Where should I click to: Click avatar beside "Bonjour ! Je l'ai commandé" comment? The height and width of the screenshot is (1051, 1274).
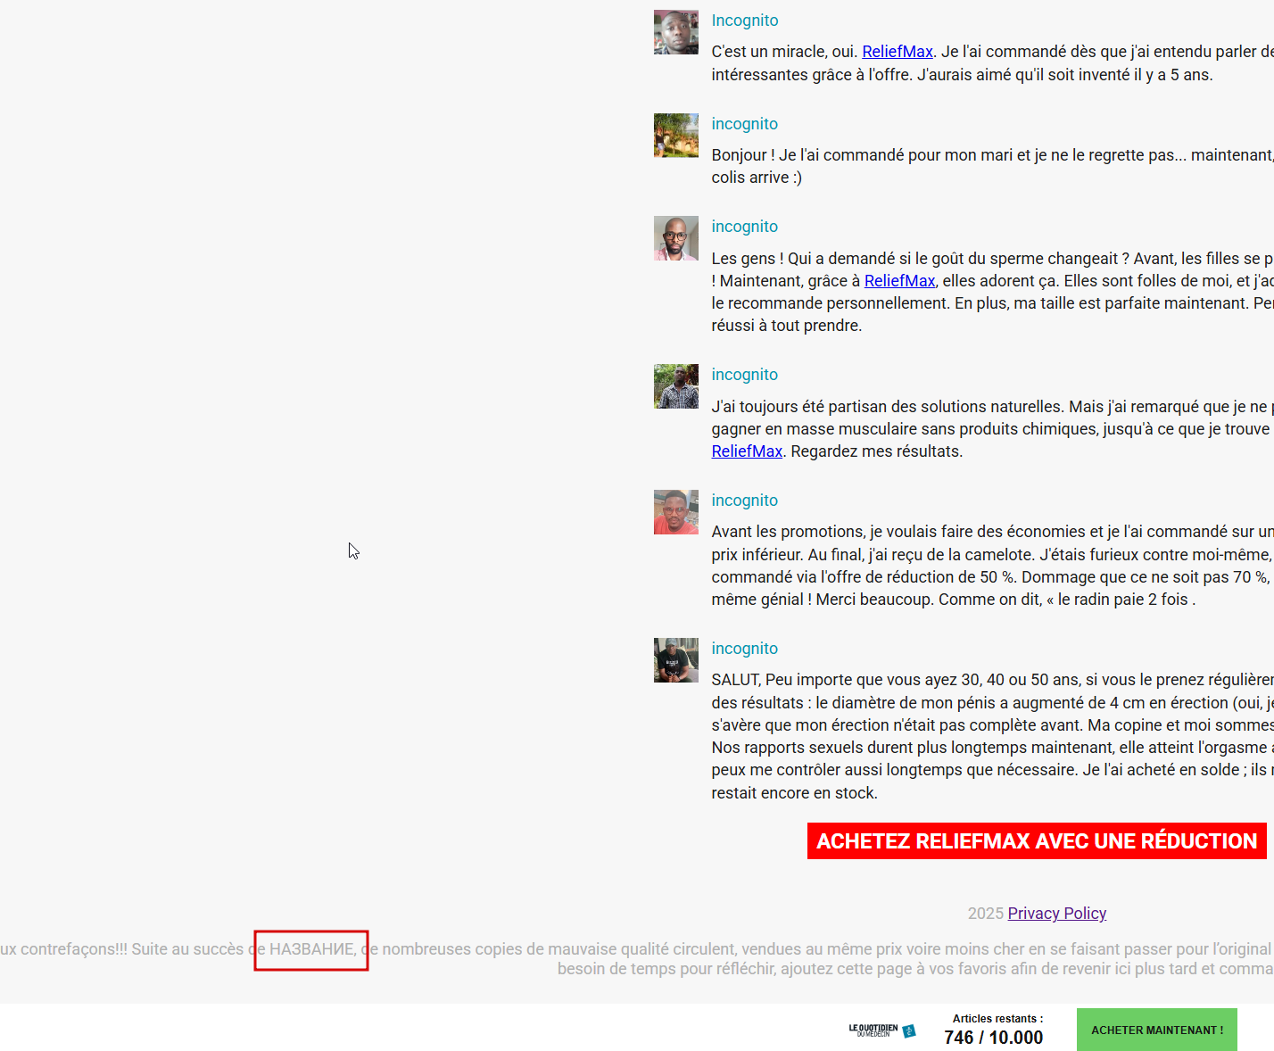click(x=675, y=135)
